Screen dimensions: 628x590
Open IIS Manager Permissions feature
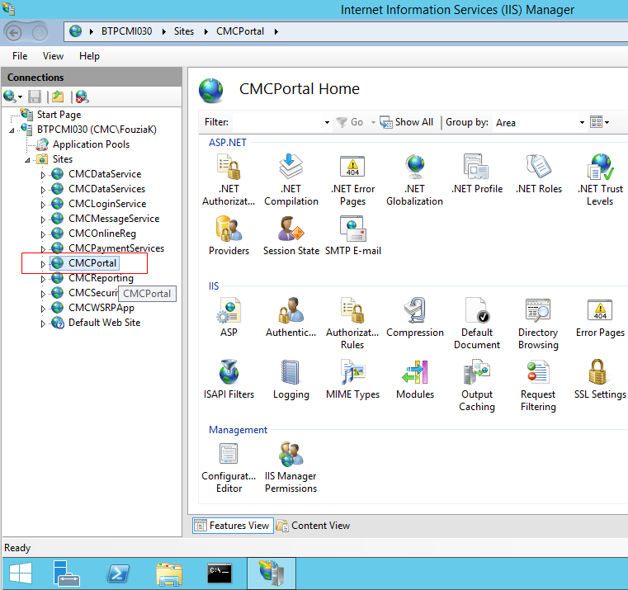[x=290, y=467]
